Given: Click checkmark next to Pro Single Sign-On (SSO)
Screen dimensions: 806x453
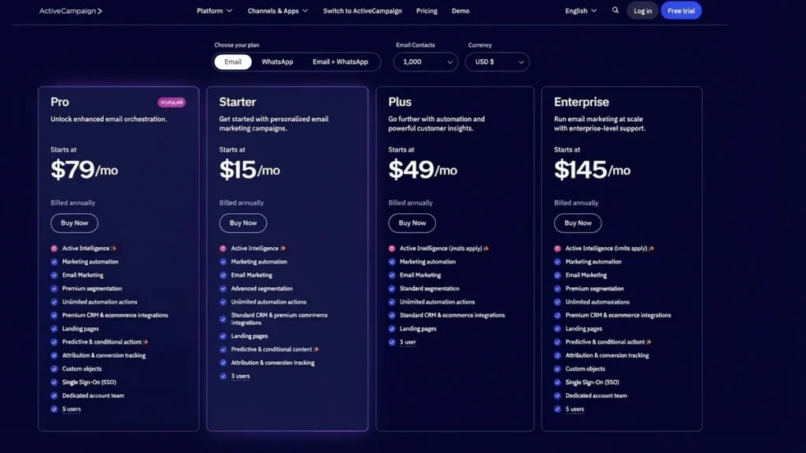Looking at the screenshot, I should tap(54, 382).
